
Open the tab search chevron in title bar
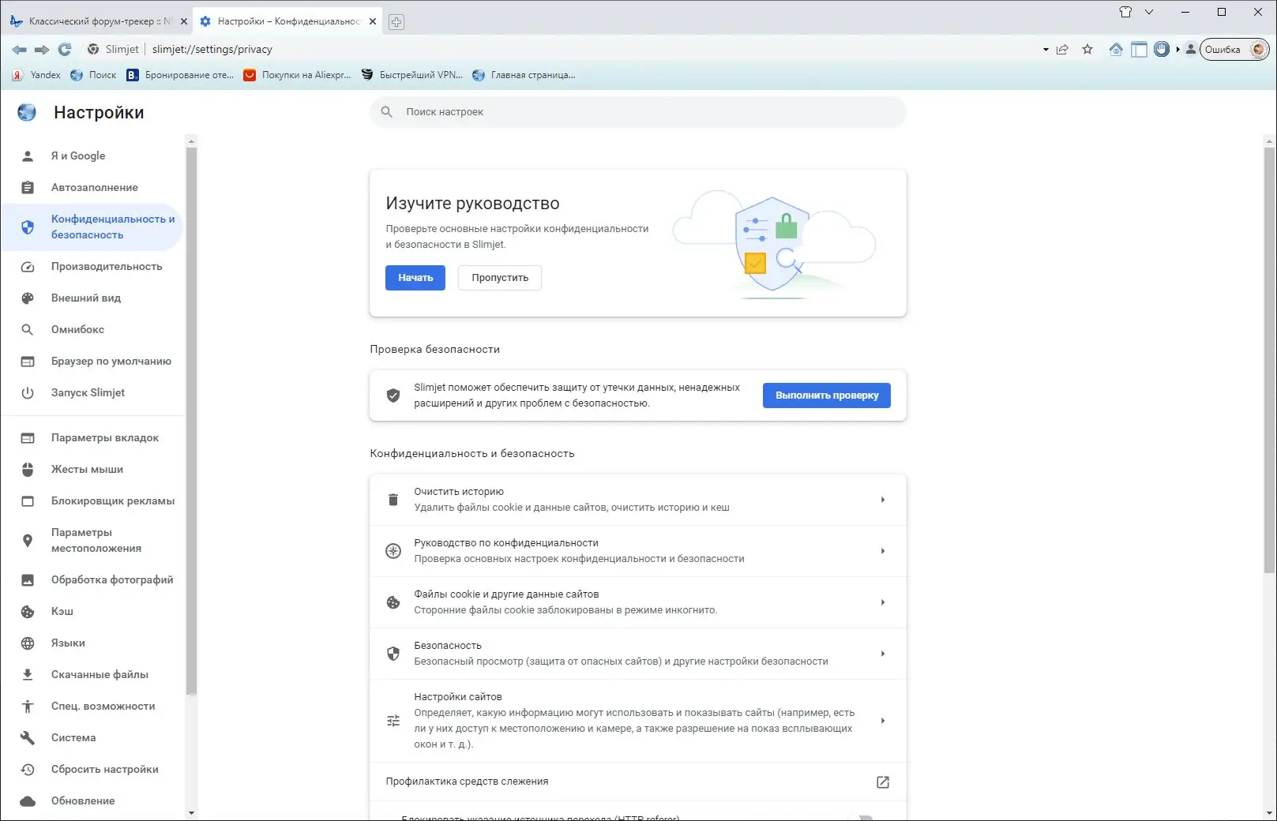1149,12
